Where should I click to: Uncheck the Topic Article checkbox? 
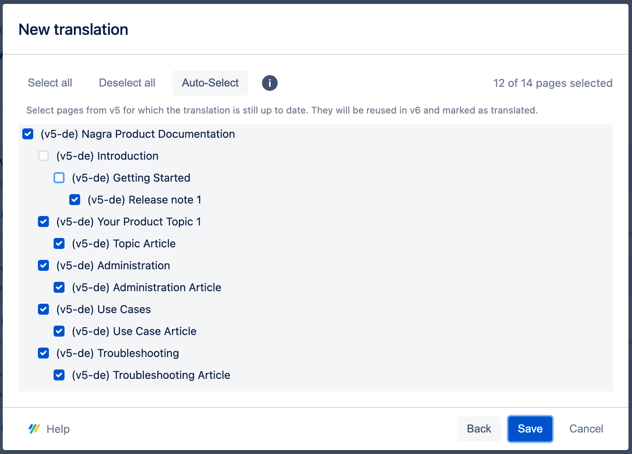tap(59, 243)
